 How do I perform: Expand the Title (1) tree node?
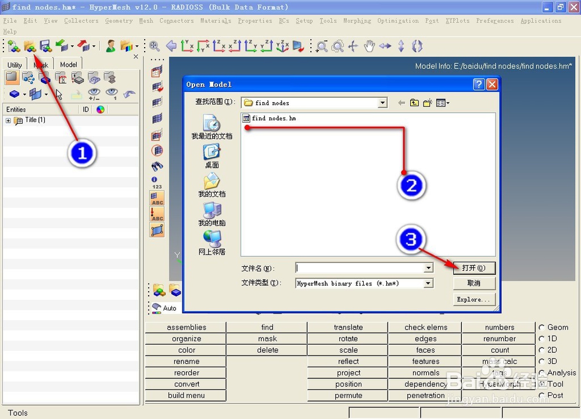(8, 120)
